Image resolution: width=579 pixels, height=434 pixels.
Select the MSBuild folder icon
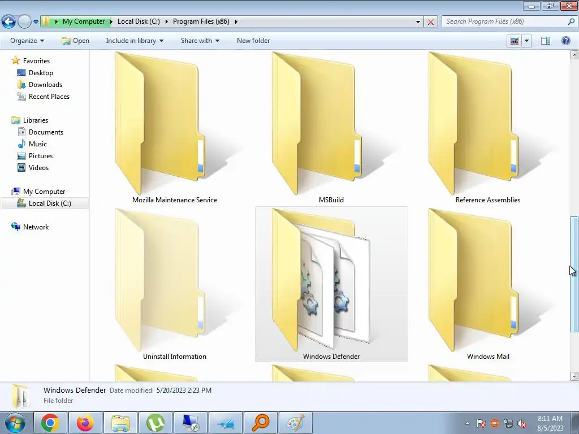[x=316, y=123]
